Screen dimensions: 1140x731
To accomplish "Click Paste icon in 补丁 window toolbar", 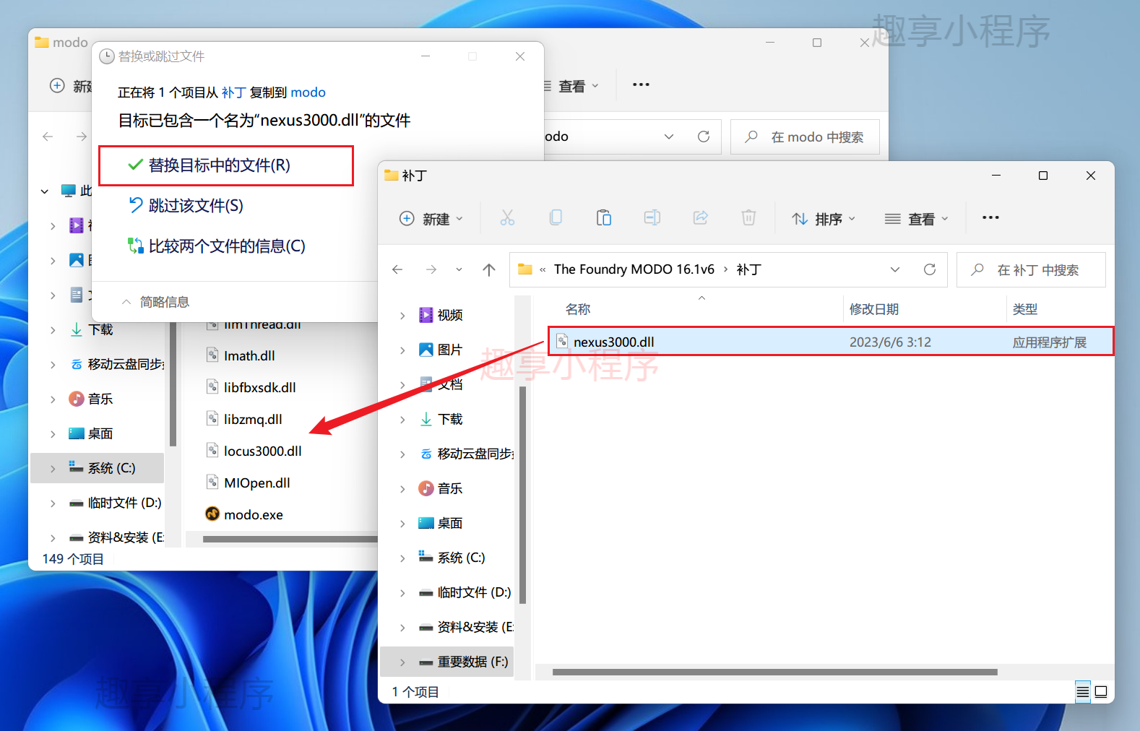I will [x=604, y=218].
